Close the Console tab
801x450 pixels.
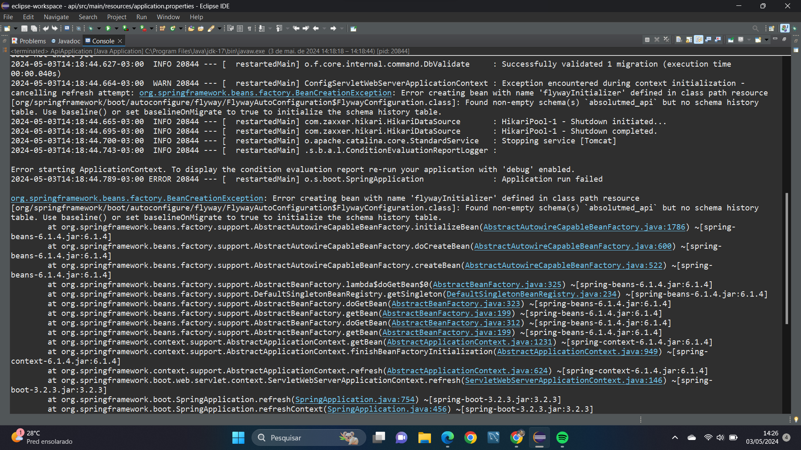(x=120, y=41)
